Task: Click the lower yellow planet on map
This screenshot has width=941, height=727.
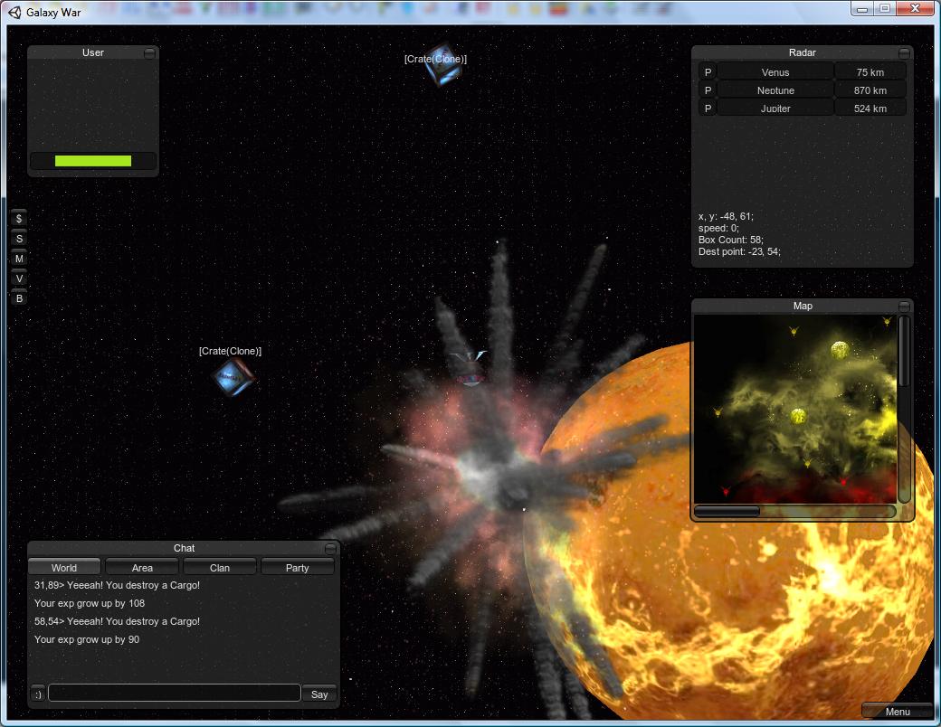Action: 797,415
